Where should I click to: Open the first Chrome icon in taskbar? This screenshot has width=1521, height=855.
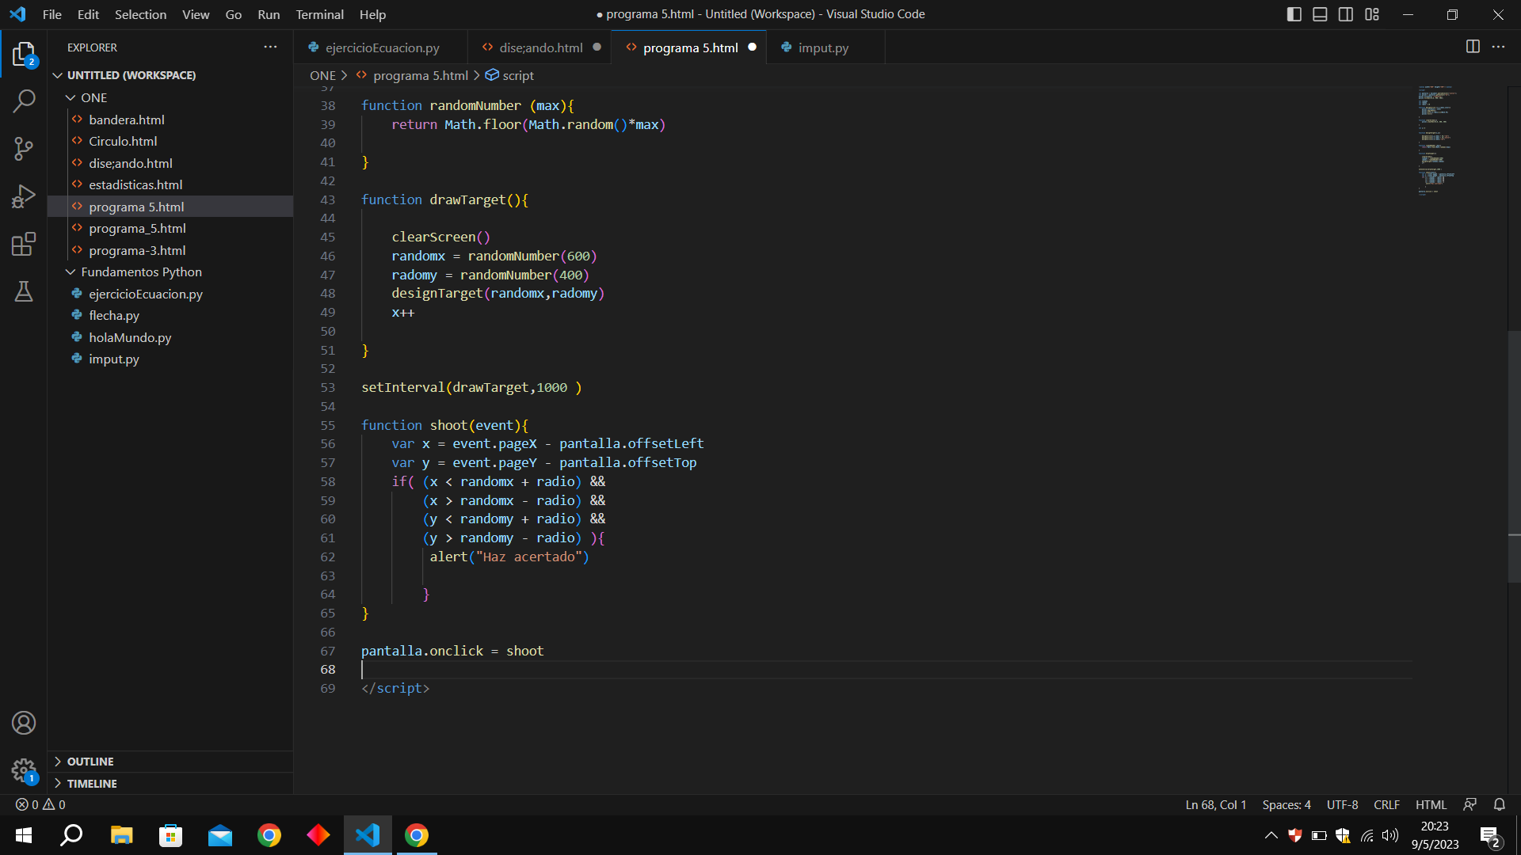pyautogui.click(x=269, y=835)
